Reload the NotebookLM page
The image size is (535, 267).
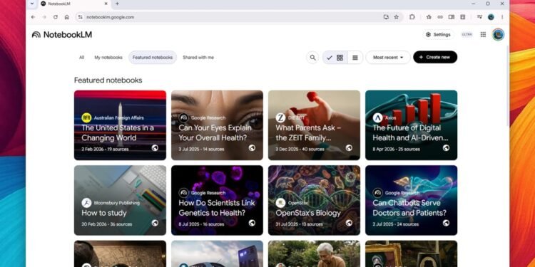(x=55, y=17)
